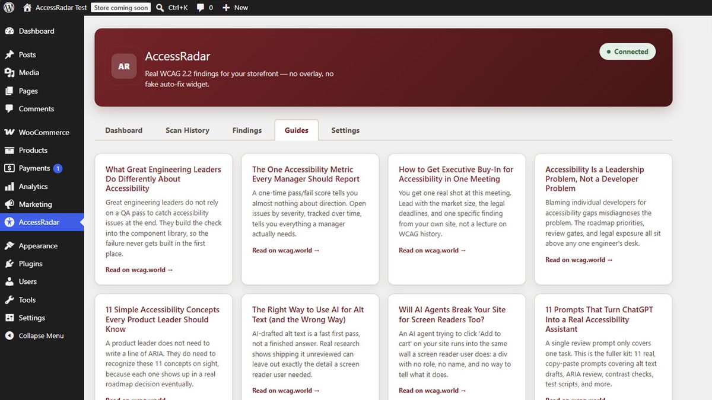Open the Scan History tab
The image size is (712, 400).
[187, 130]
